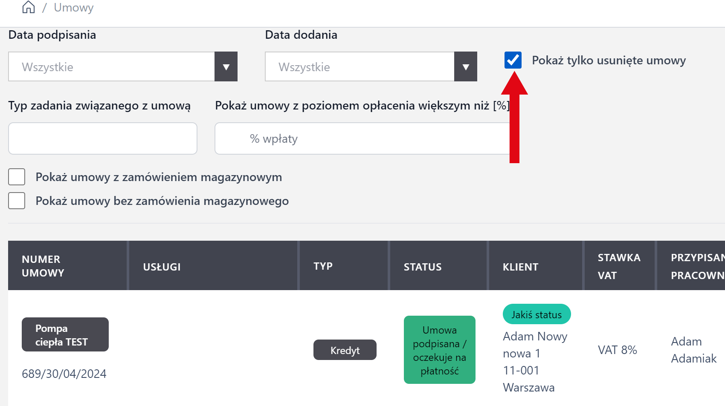Click the Klient column header
Image resolution: width=725 pixels, height=406 pixels.
click(520, 267)
